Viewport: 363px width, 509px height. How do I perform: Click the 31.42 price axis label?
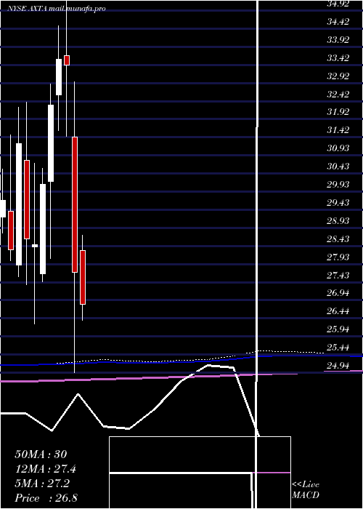pos(338,130)
